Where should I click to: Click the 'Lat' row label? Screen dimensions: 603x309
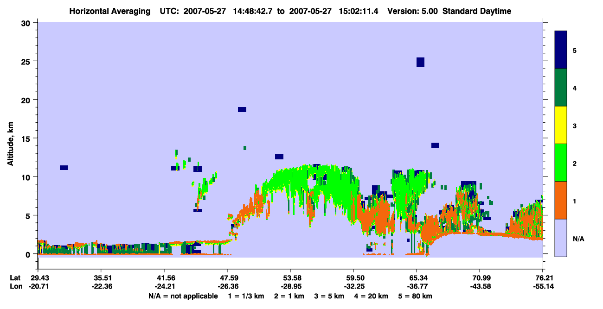pyautogui.click(x=16, y=278)
